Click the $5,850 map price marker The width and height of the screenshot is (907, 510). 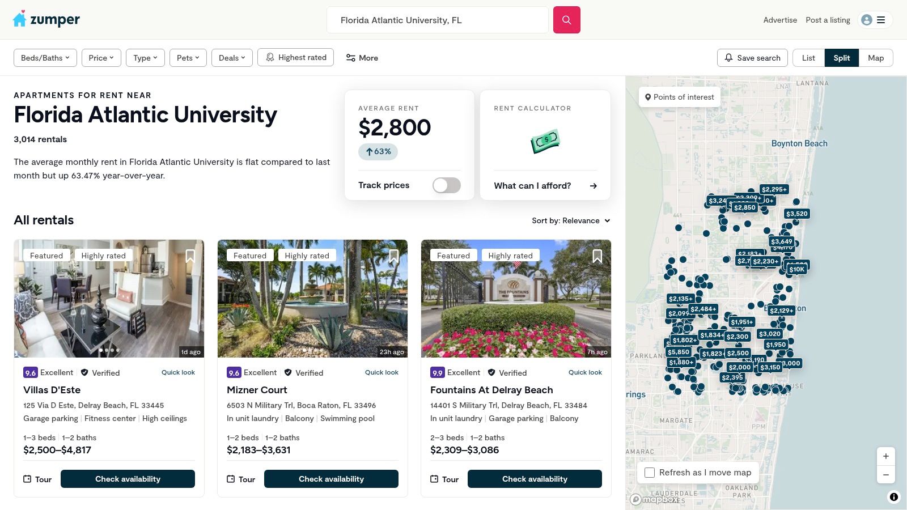[679, 352]
